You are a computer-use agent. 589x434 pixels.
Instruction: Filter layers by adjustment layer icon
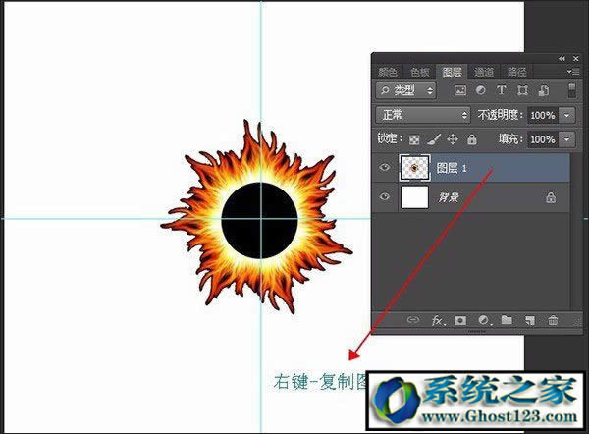(x=480, y=90)
